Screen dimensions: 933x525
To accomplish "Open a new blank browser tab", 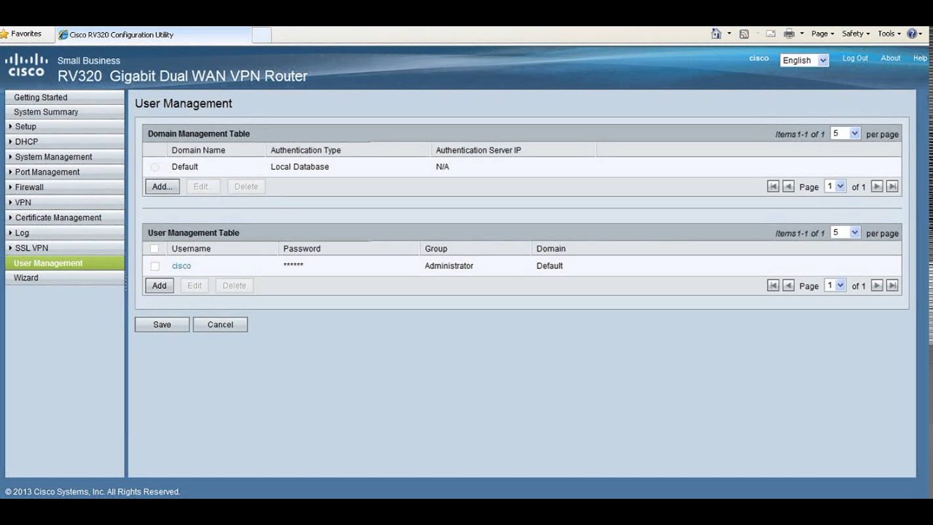I will (261, 34).
